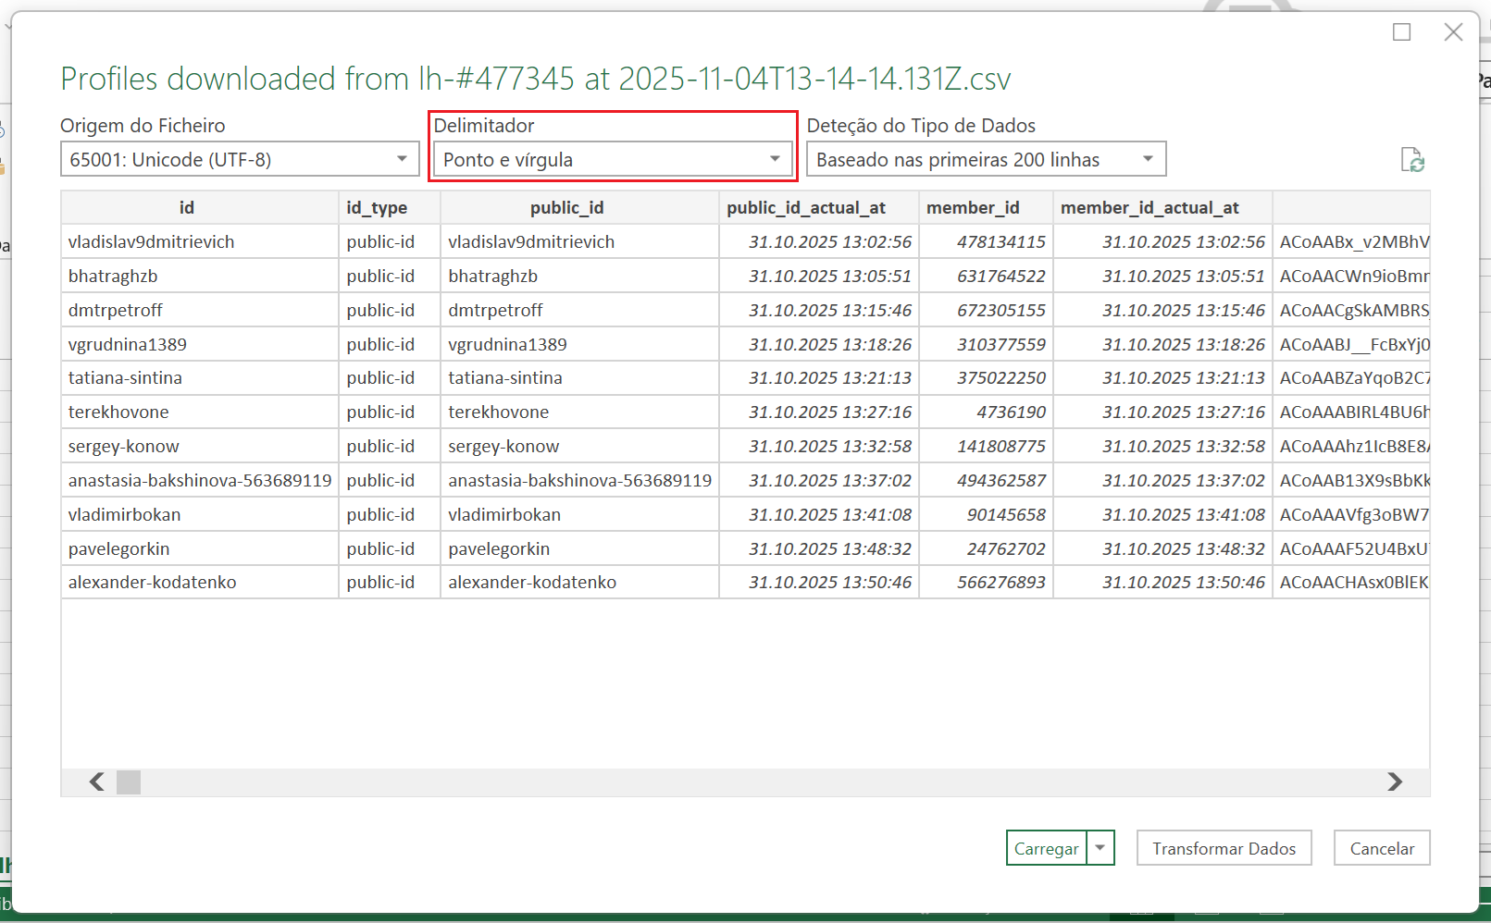Close the CSV import dialog
This screenshot has width=1491, height=923.
(1453, 32)
